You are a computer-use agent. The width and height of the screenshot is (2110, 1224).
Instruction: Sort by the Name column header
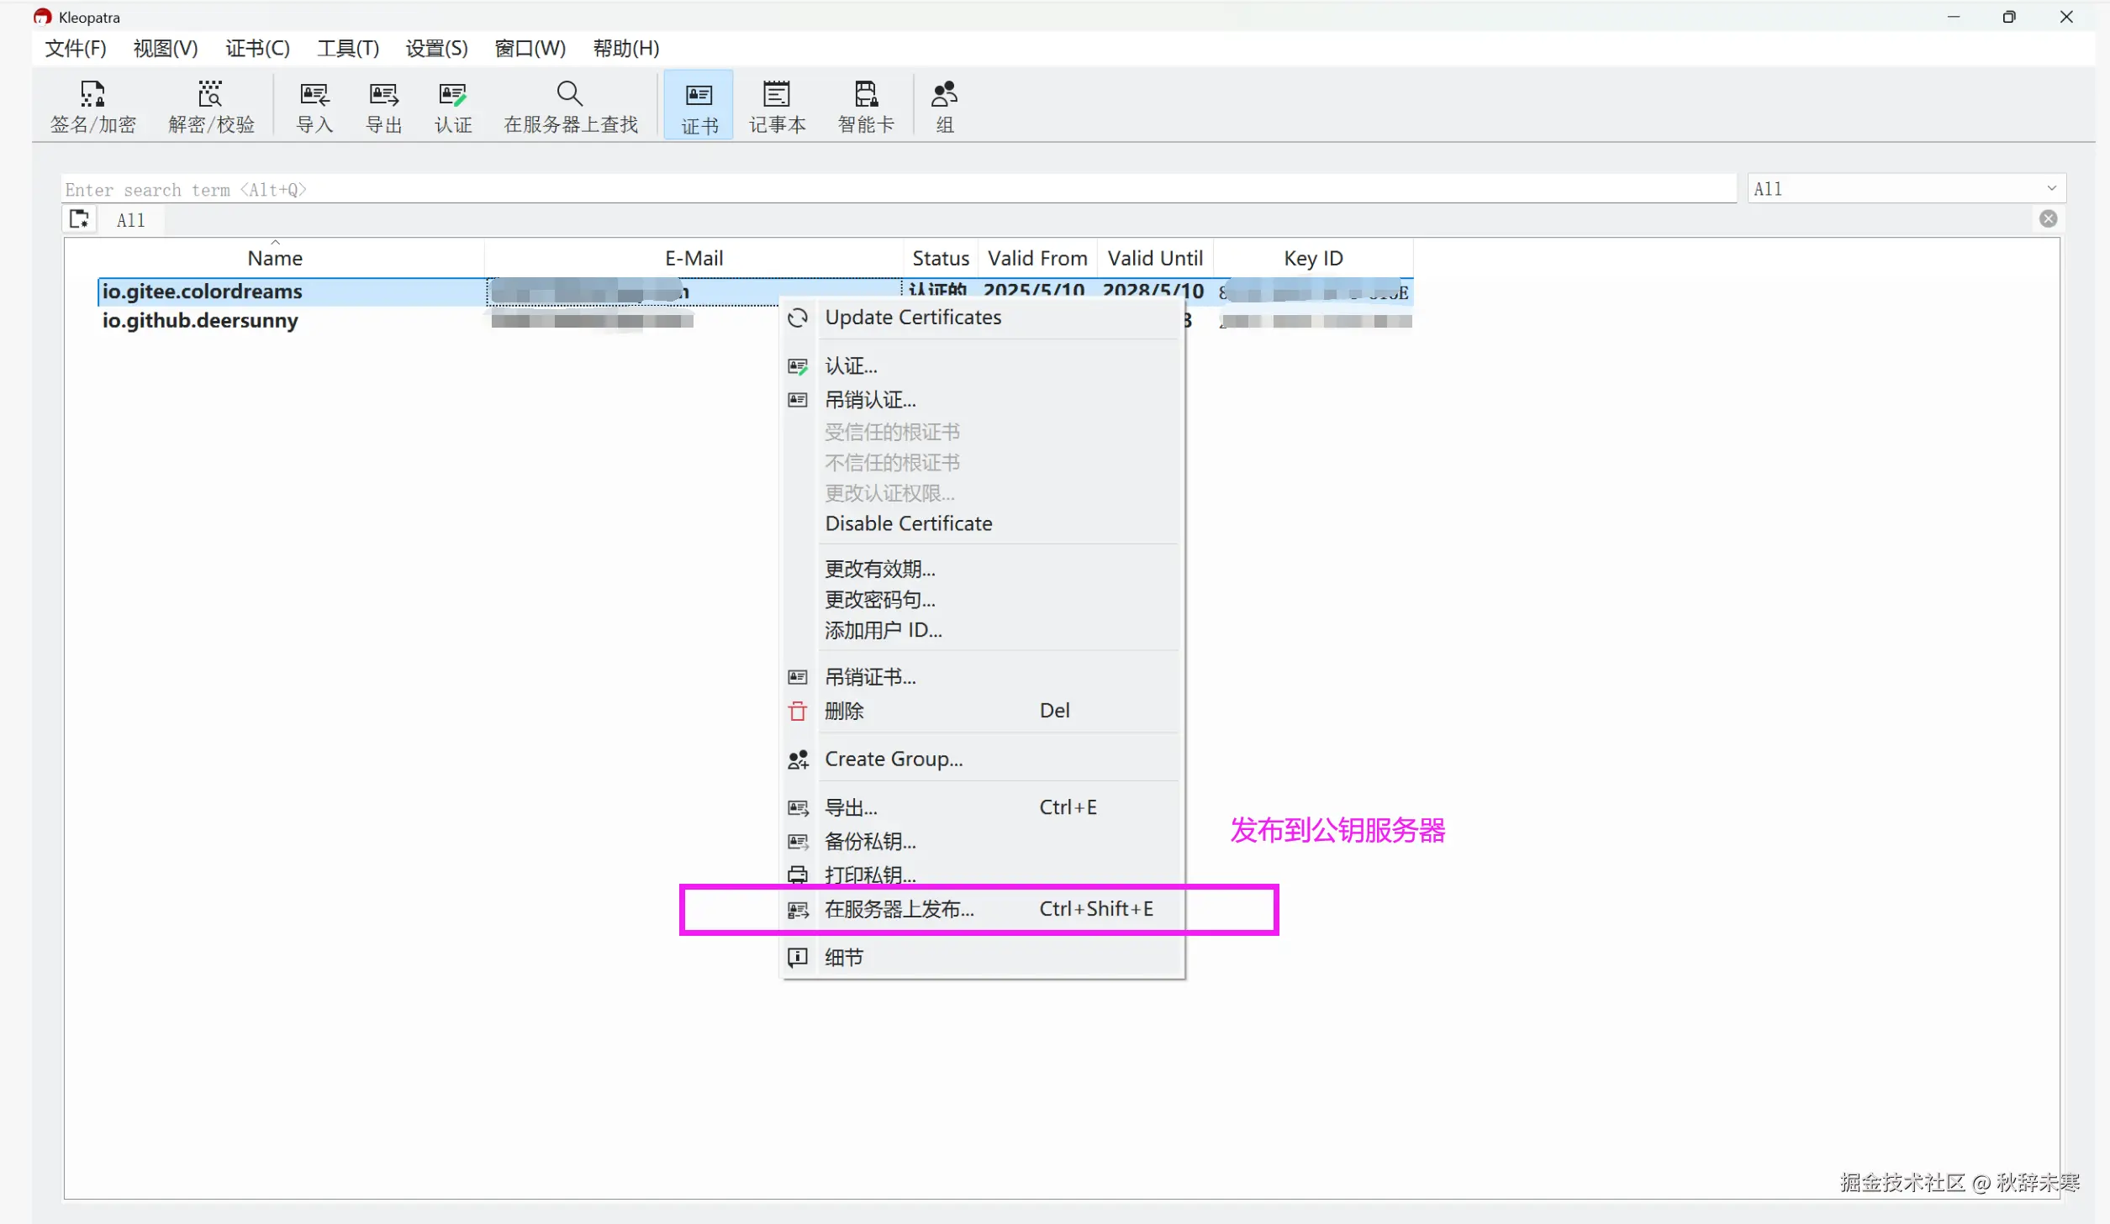[275, 258]
